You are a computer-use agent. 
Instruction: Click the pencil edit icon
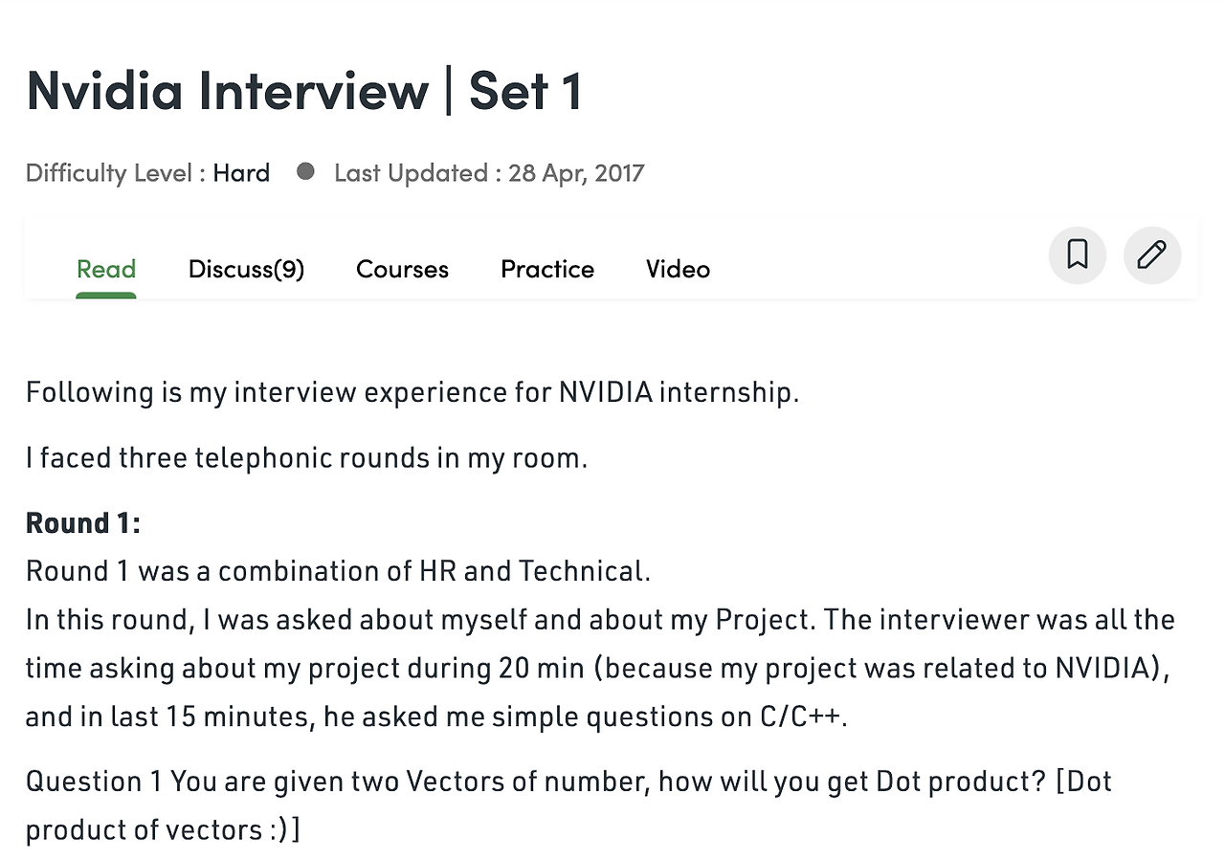(x=1151, y=254)
